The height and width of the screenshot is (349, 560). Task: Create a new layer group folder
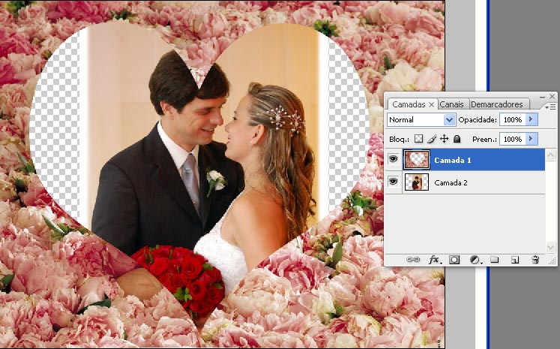495,260
